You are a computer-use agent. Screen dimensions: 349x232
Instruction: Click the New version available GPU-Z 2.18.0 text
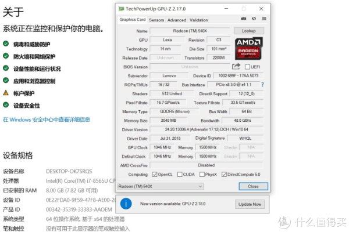(173, 204)
